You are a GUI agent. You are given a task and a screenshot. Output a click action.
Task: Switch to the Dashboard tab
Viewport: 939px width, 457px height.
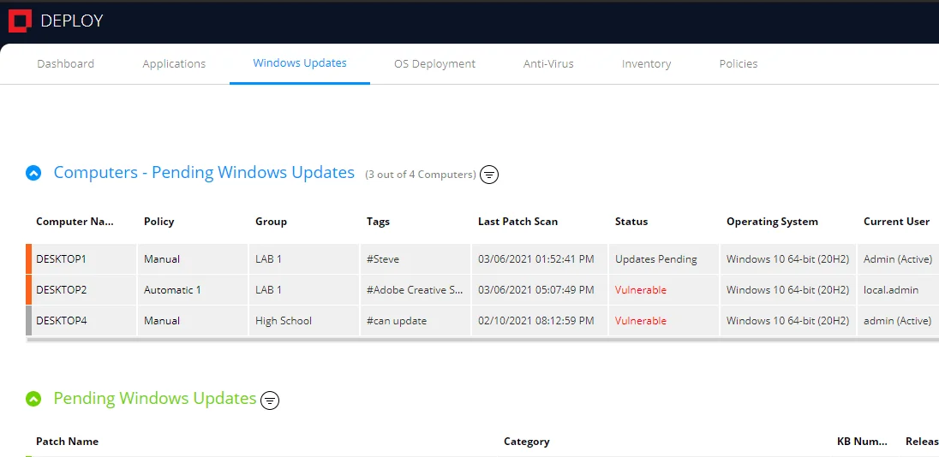(x=65, y=63)
